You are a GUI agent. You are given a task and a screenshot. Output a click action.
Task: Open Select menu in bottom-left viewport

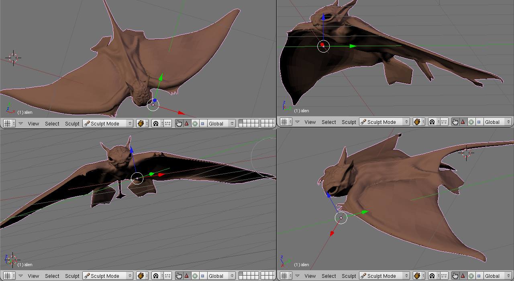[x=52, y=276]
